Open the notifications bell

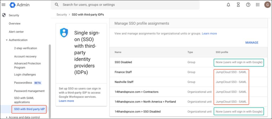[x=228, y=5]
